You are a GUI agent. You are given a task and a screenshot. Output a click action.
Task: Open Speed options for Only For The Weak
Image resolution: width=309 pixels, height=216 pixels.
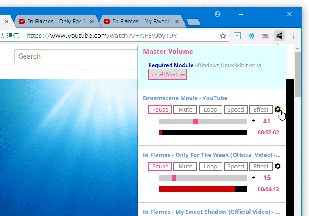236,166
